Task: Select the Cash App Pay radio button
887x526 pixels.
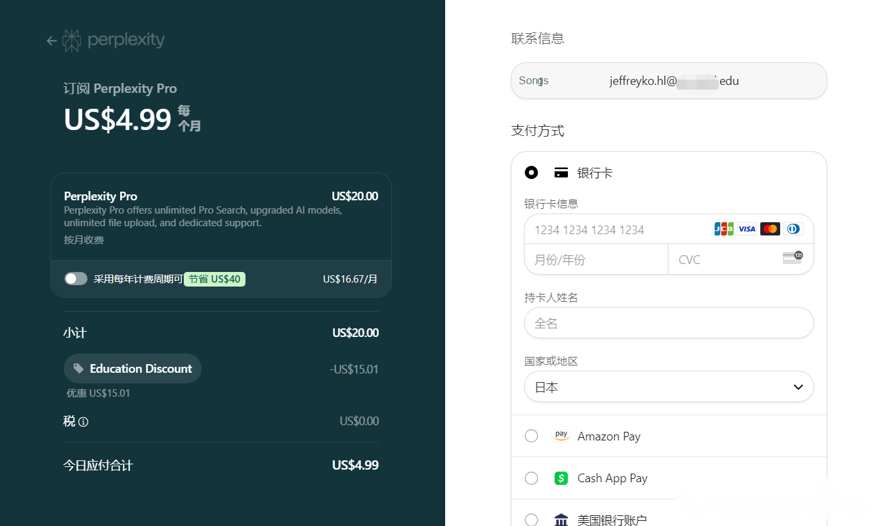Action: (x=531, y=478)
